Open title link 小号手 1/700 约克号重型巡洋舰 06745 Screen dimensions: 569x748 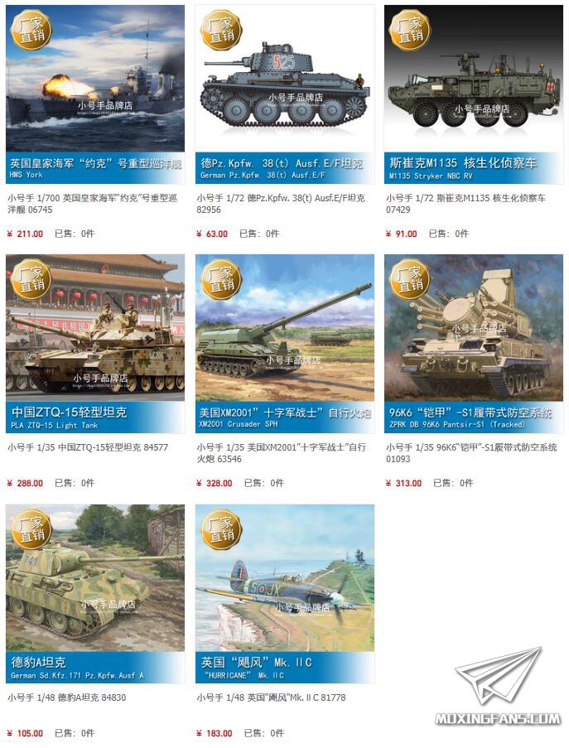[93, 204]
